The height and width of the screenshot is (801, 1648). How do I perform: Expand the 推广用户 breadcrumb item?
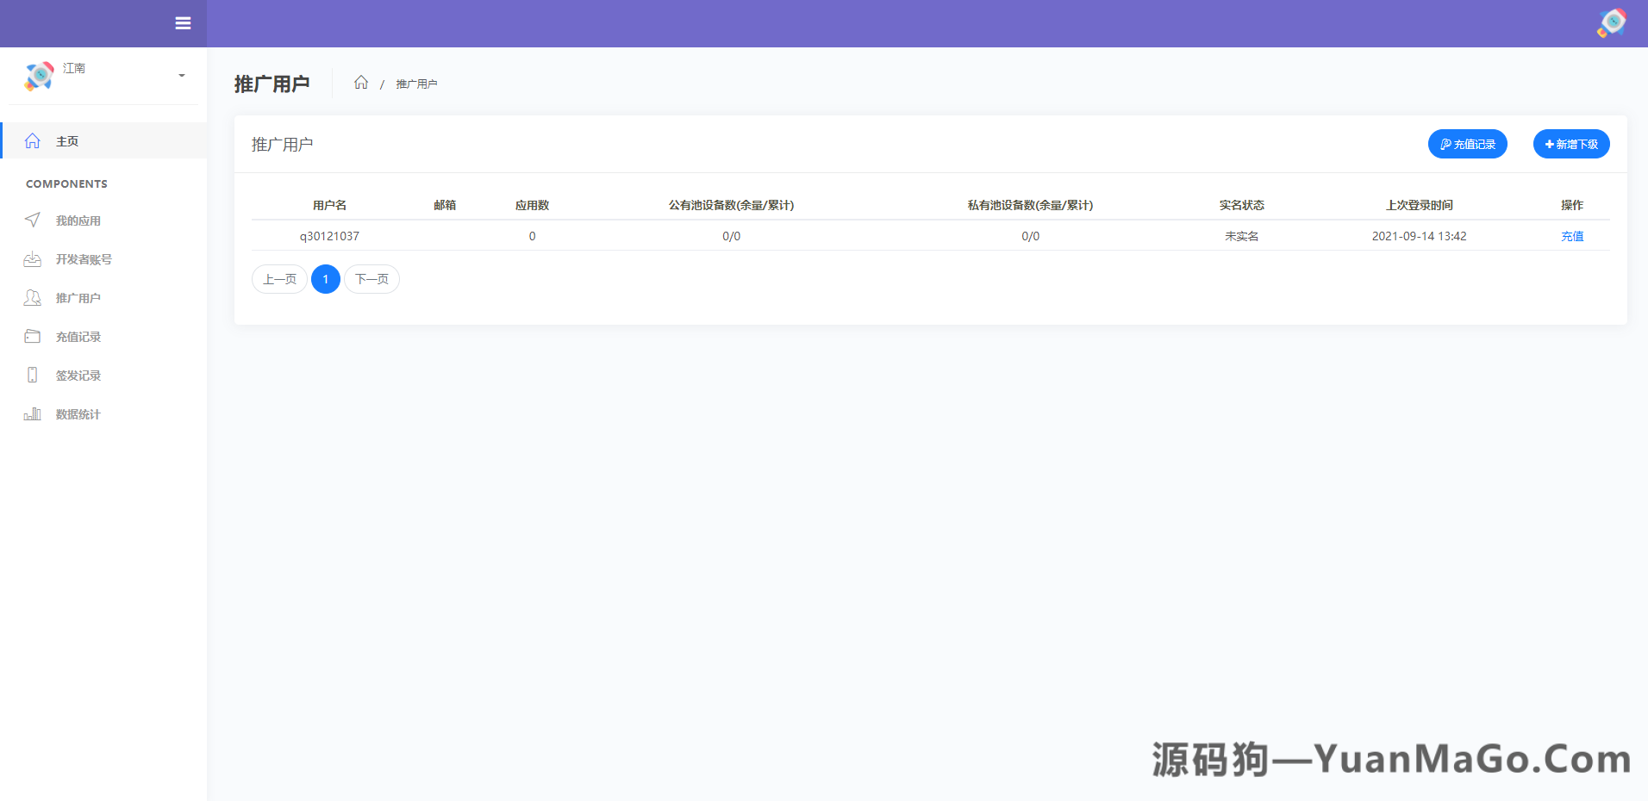pos(416,84)
